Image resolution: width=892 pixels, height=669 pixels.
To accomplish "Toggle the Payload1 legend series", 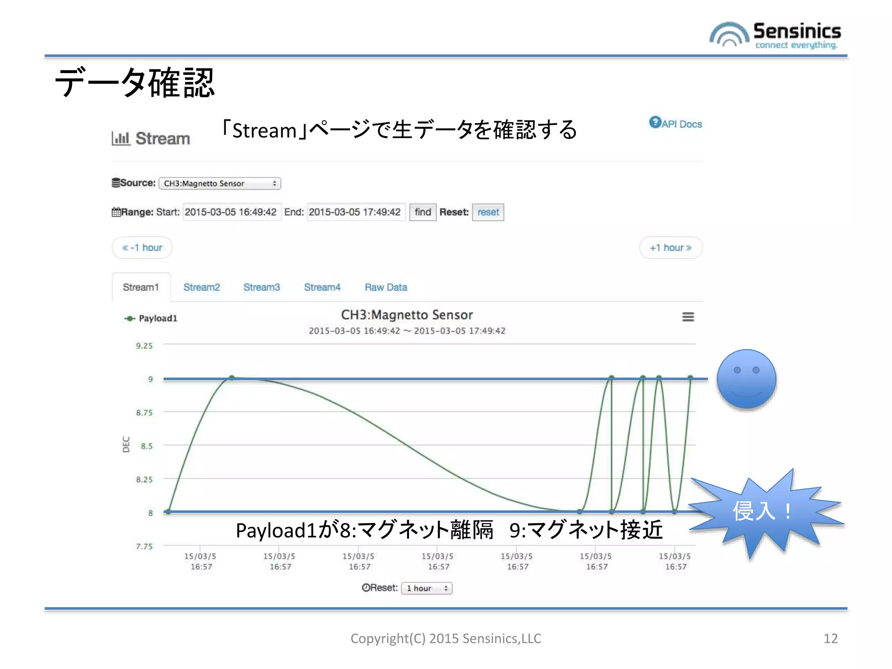I will [151, 318].
